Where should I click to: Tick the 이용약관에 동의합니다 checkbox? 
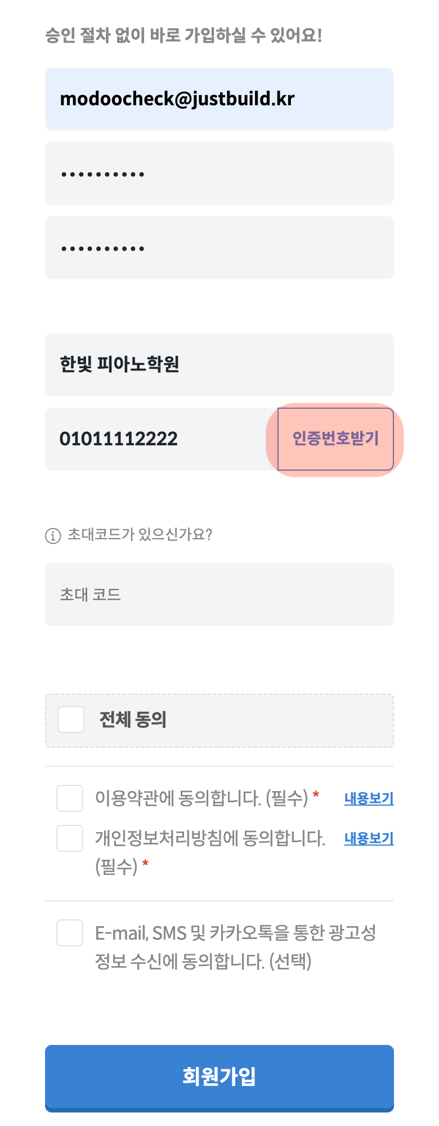click(x=70, y=798)
